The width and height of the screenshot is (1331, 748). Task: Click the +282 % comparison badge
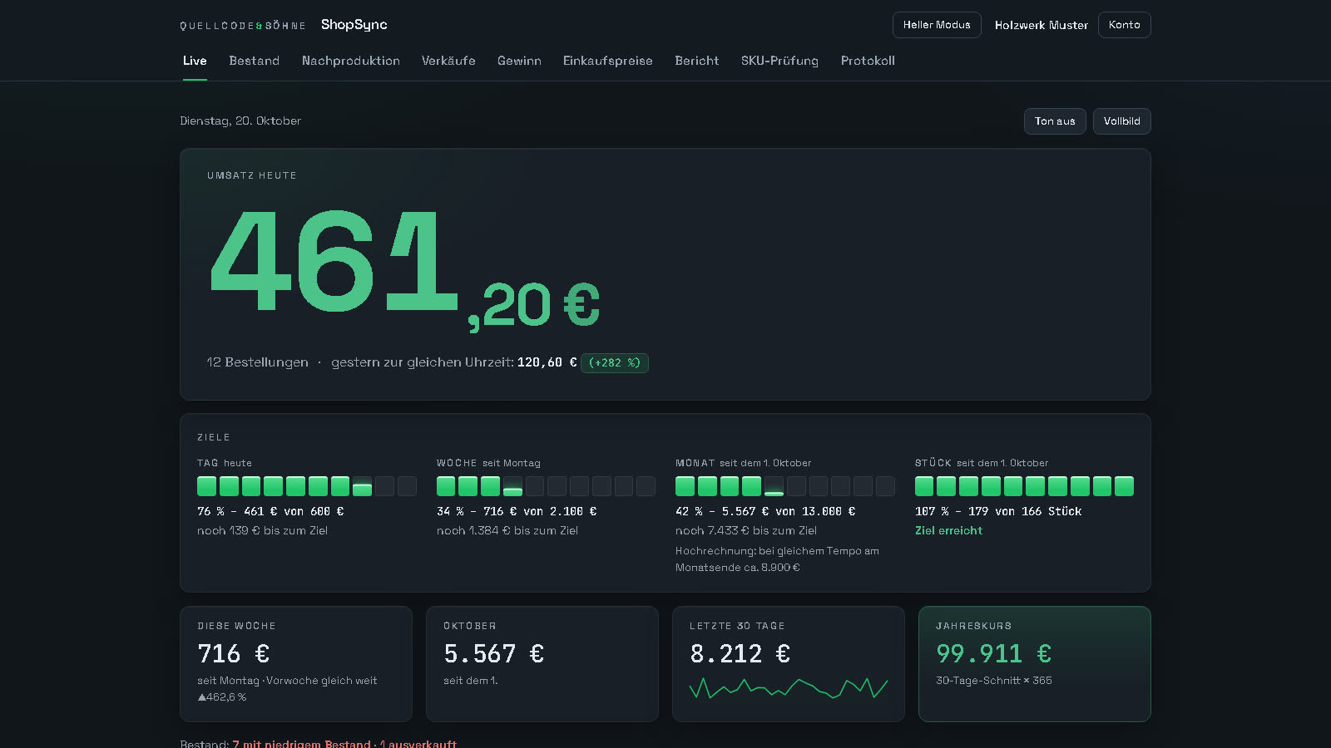point(615,362)
